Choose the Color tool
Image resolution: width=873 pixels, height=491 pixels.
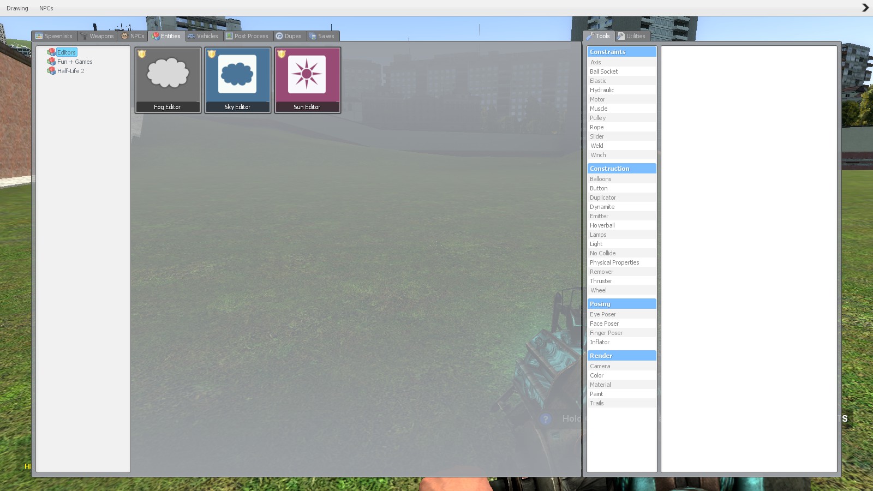tap(621, 375)
